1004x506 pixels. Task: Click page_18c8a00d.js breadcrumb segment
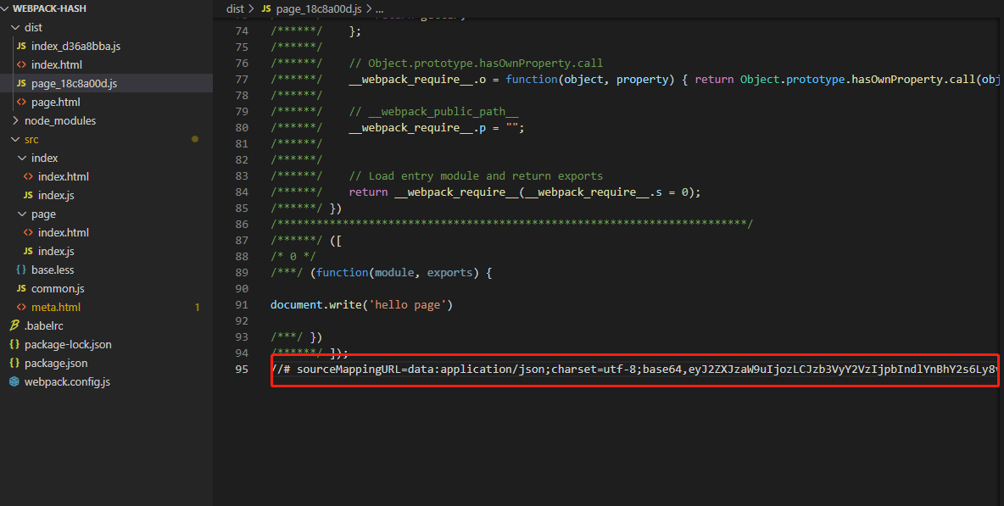[319, 9]
